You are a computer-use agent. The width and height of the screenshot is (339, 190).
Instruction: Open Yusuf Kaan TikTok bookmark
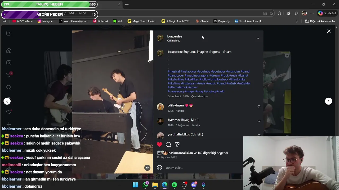73,21
